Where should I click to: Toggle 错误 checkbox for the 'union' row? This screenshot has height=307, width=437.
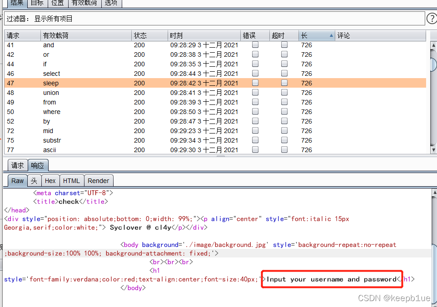255,92
